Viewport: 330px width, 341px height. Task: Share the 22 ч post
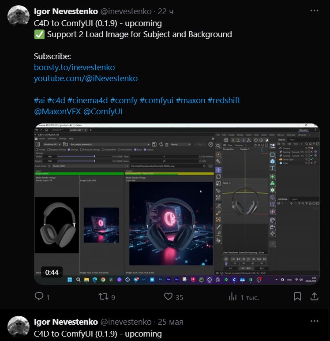point(314,296)
